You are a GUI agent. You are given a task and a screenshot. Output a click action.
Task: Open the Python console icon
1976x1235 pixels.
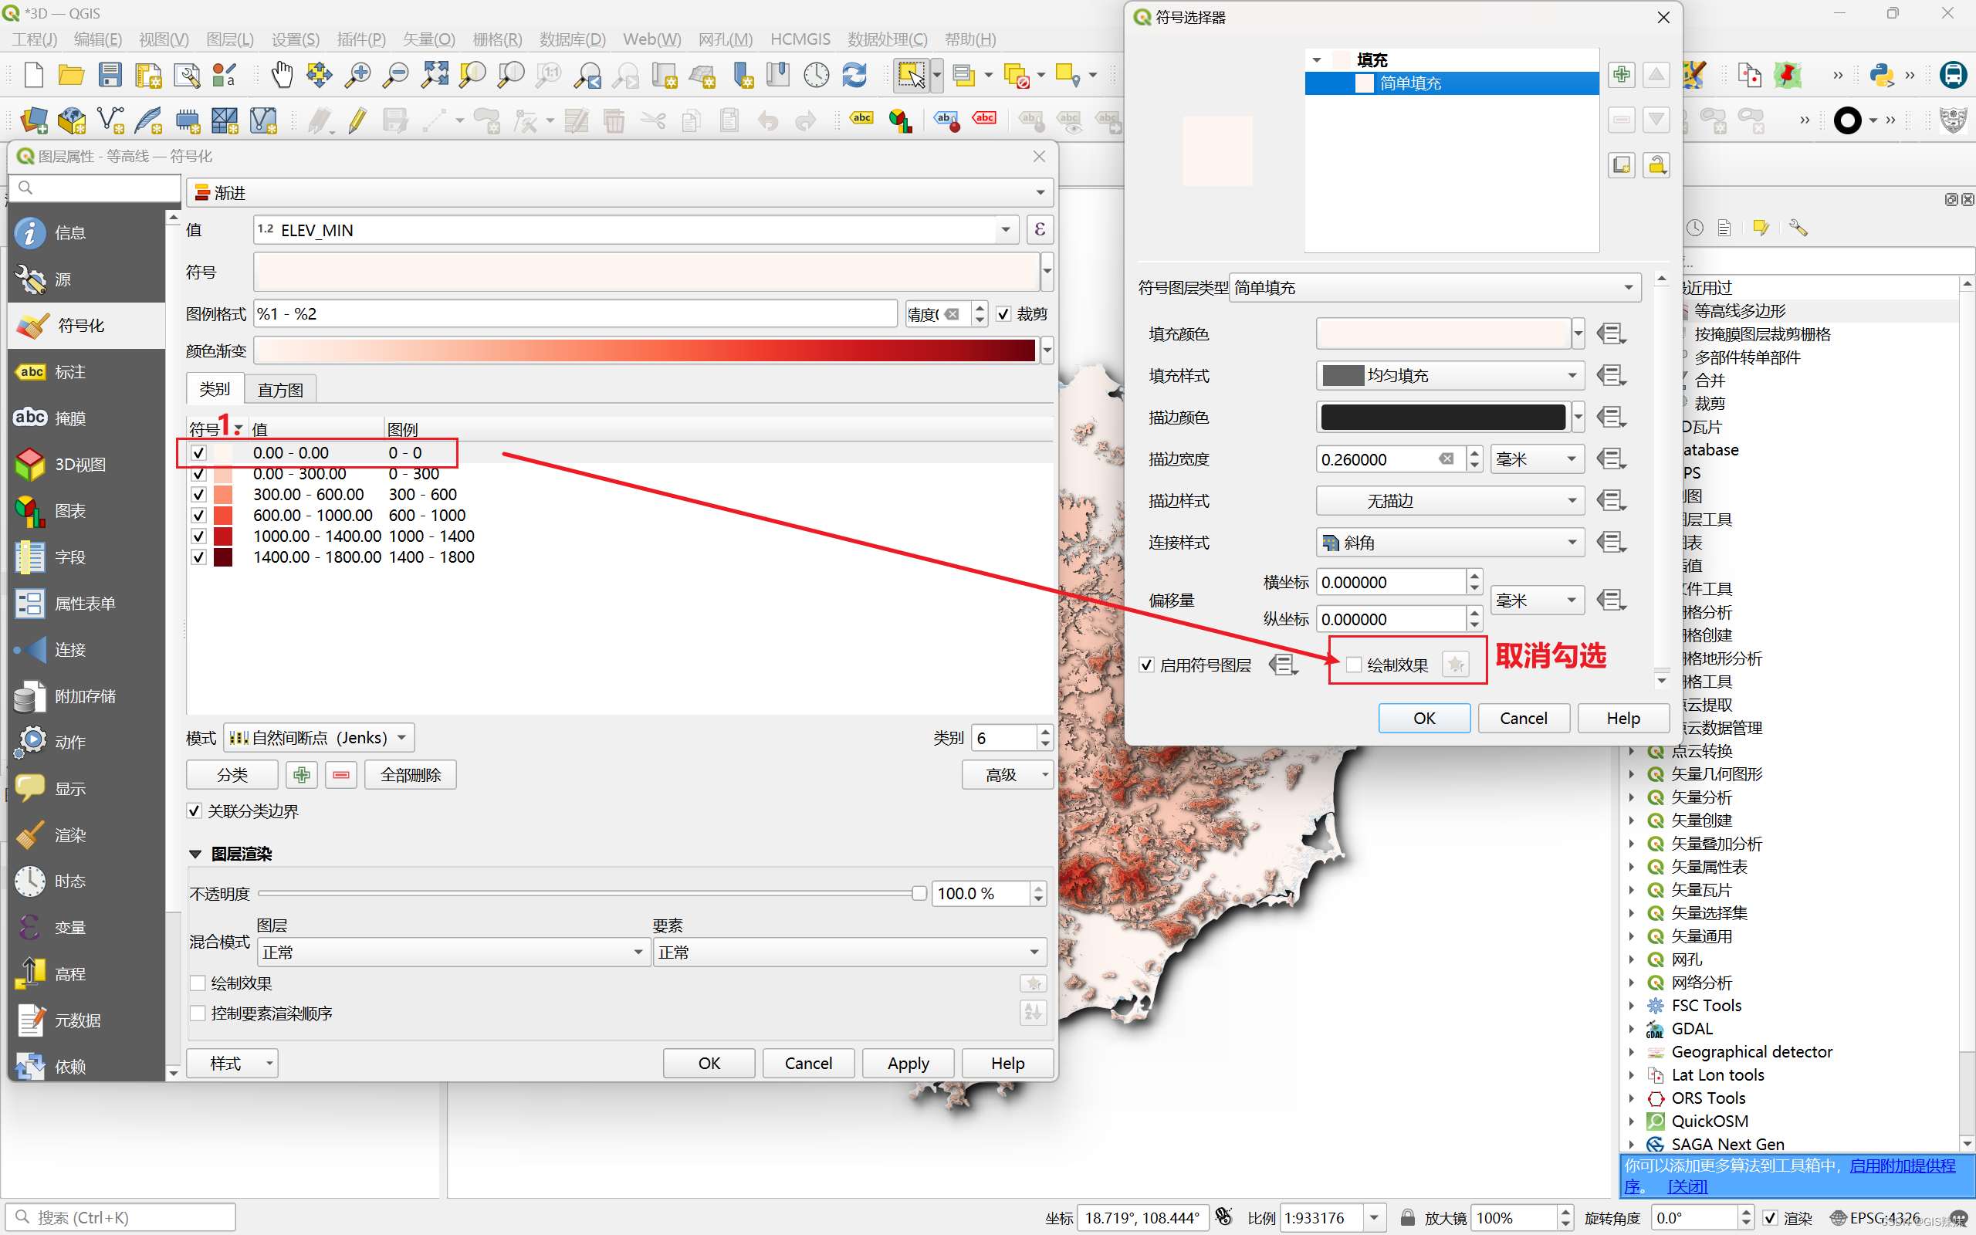click(x=1882, y=75)
